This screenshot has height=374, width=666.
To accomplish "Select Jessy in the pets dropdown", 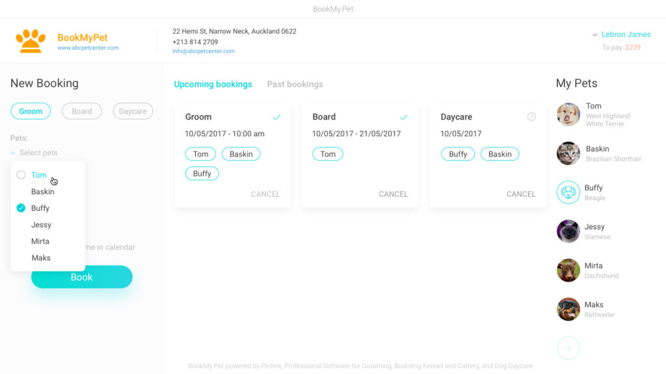I will [x=41, y=225].
